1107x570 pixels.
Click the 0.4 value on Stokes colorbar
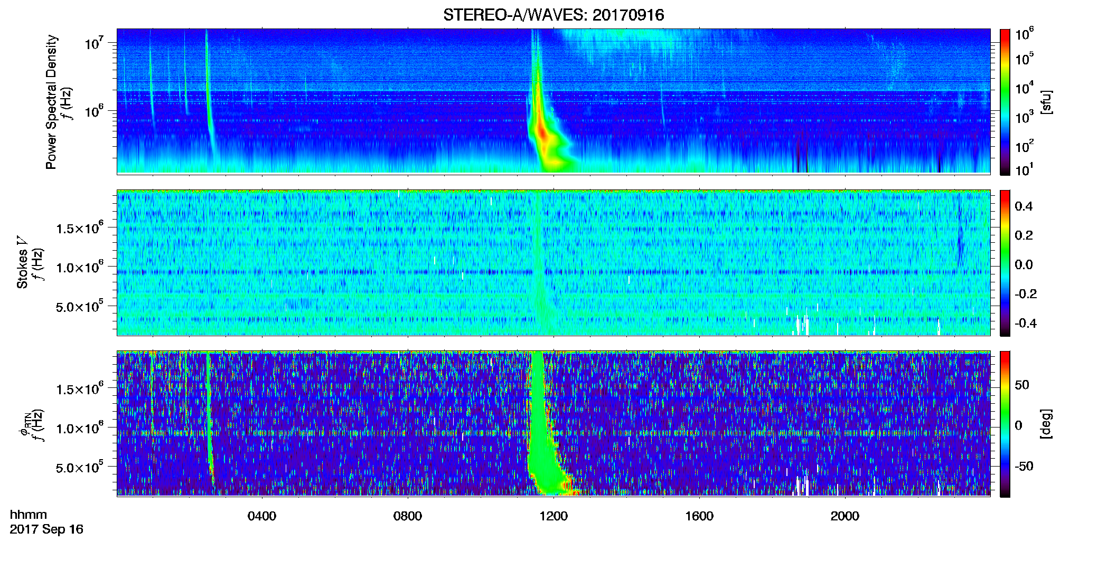1024,206
